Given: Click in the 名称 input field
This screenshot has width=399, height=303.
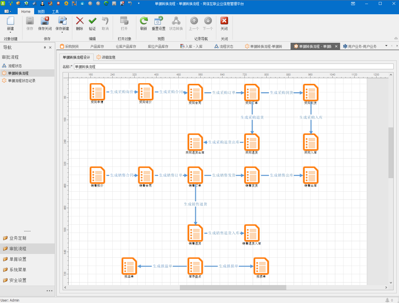Looking at the screenshot, I should (x=234, y=66).
